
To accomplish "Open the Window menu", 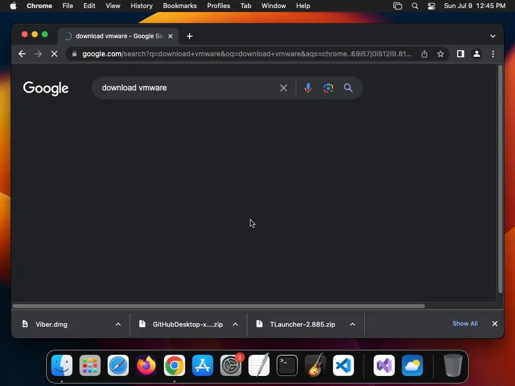I will click(274, 6).
